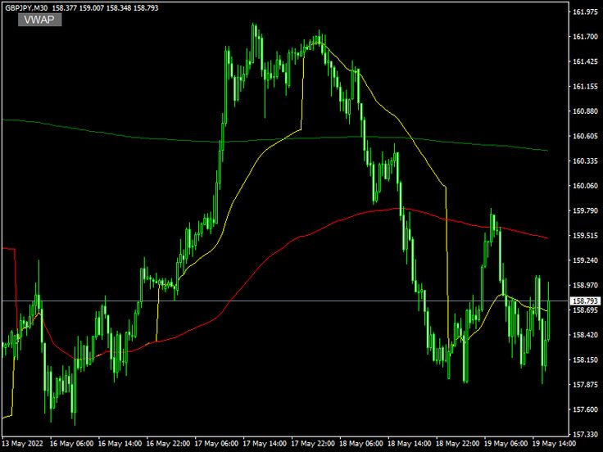Click the 160.880 price axis label

coord(585,111)
